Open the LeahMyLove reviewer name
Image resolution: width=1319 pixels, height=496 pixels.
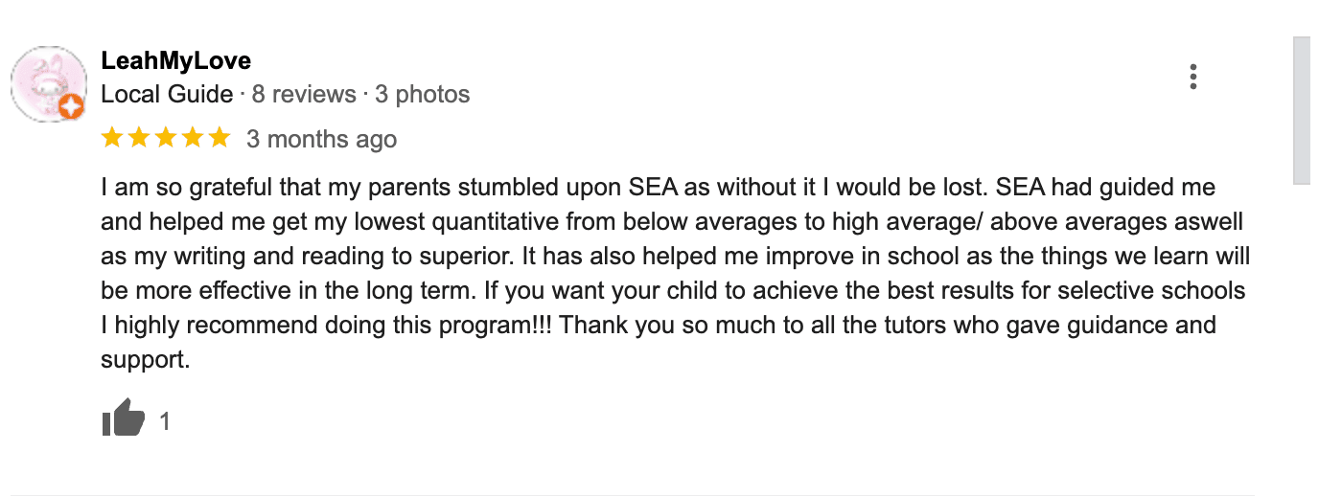pos(175,61)
